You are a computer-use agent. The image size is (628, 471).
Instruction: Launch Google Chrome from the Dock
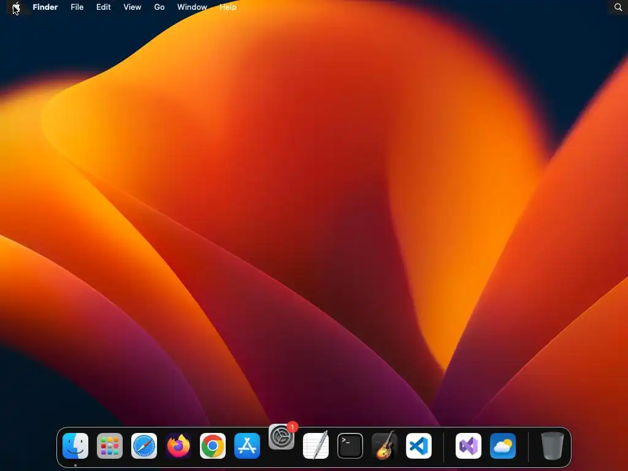213,446
